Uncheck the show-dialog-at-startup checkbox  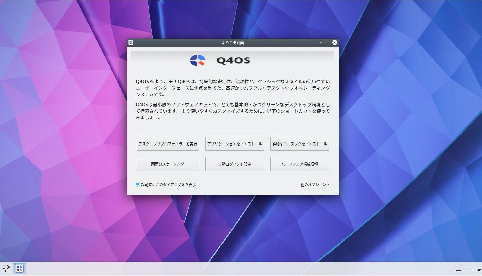click(x=137, y=184)
